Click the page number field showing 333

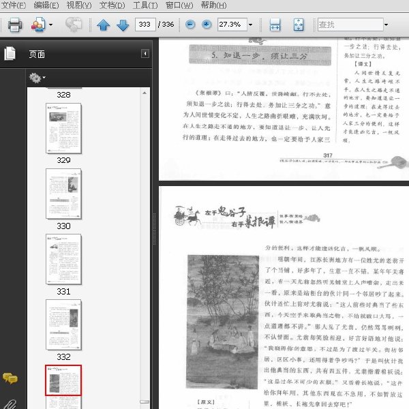click(145, 25)
